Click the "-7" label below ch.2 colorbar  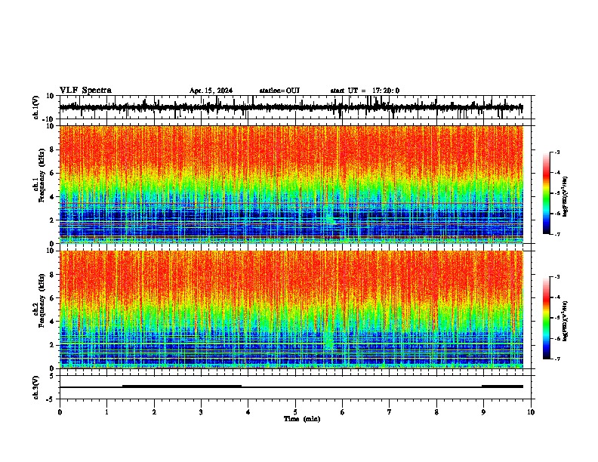pyautogui.click(x=556, y=359)
